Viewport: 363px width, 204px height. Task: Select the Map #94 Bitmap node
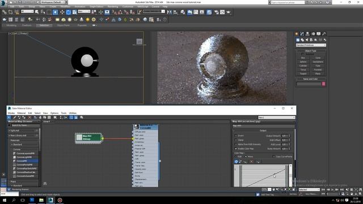(x=88, y=138)
